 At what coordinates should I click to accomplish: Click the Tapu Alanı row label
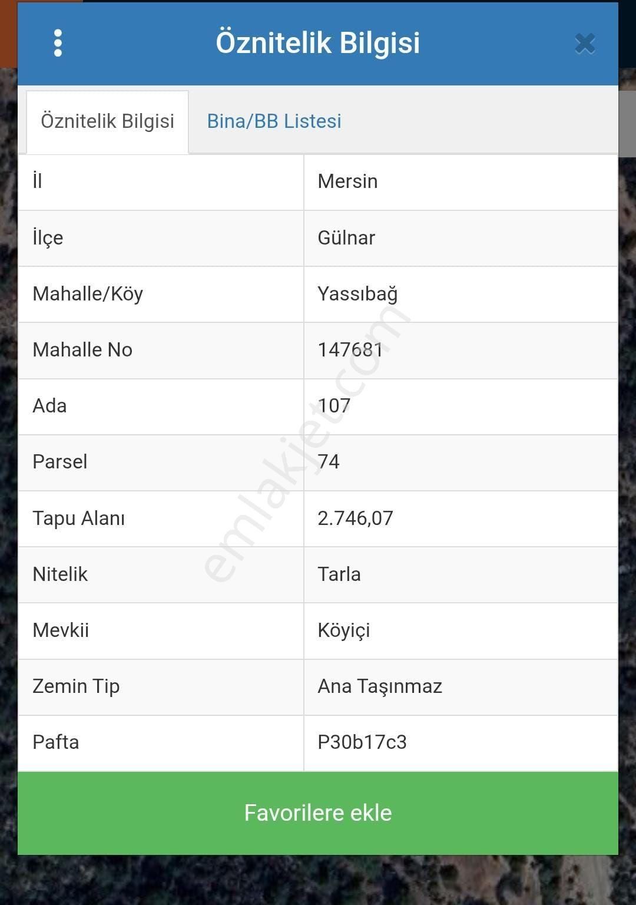tap(78, 518)
